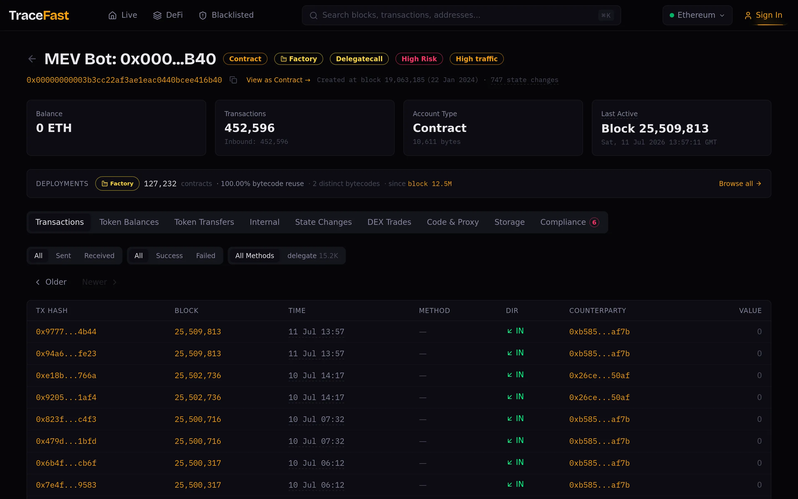Screen dimensions: 798x499
Task: Open the DeFi section
Action: pos(168,15)
